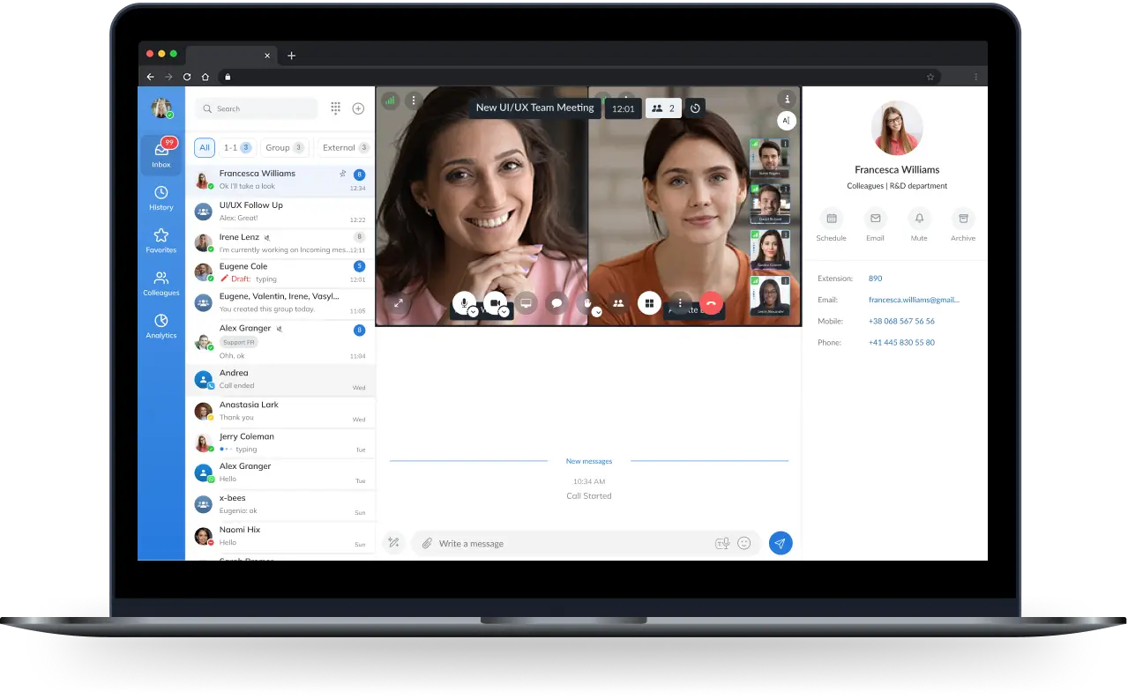This screenshot has width=1128, height=699.
Task: Open the in-call chat bubble icon
Action: point(557,303)
